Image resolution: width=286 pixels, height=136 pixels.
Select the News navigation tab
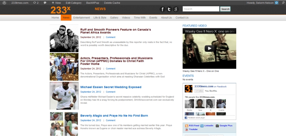pos(66,18)
